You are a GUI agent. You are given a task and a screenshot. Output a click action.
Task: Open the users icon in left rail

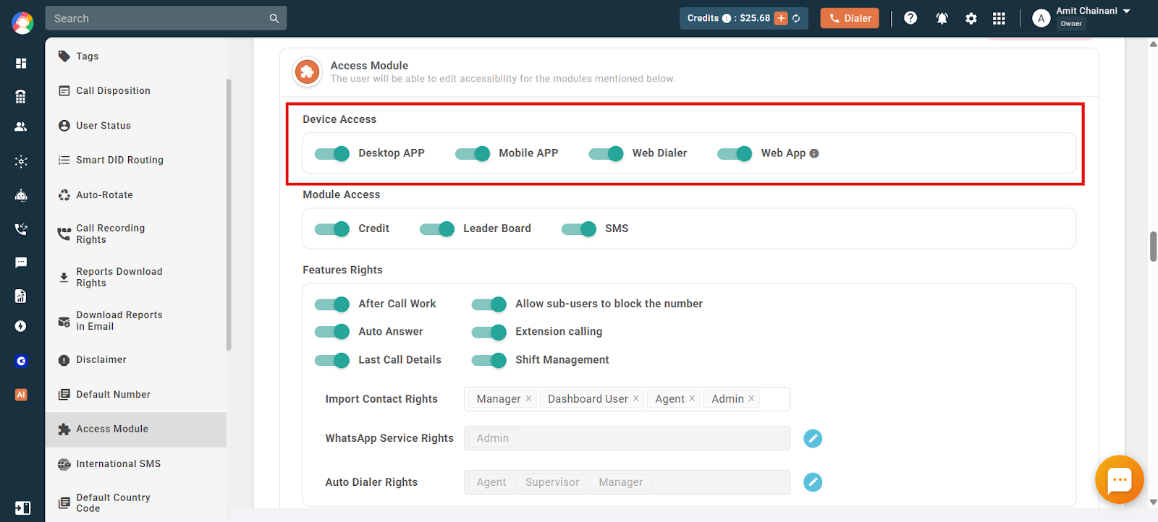click(x=21, y=127)
